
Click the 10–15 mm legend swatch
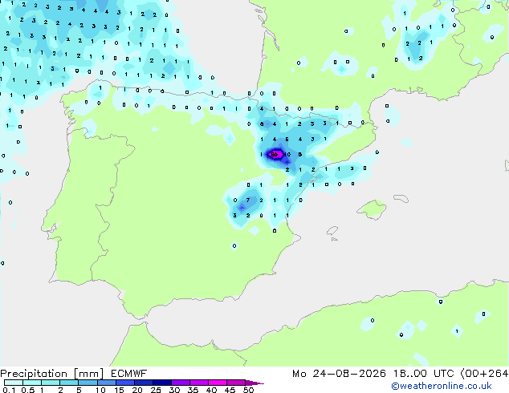(106, 383)
